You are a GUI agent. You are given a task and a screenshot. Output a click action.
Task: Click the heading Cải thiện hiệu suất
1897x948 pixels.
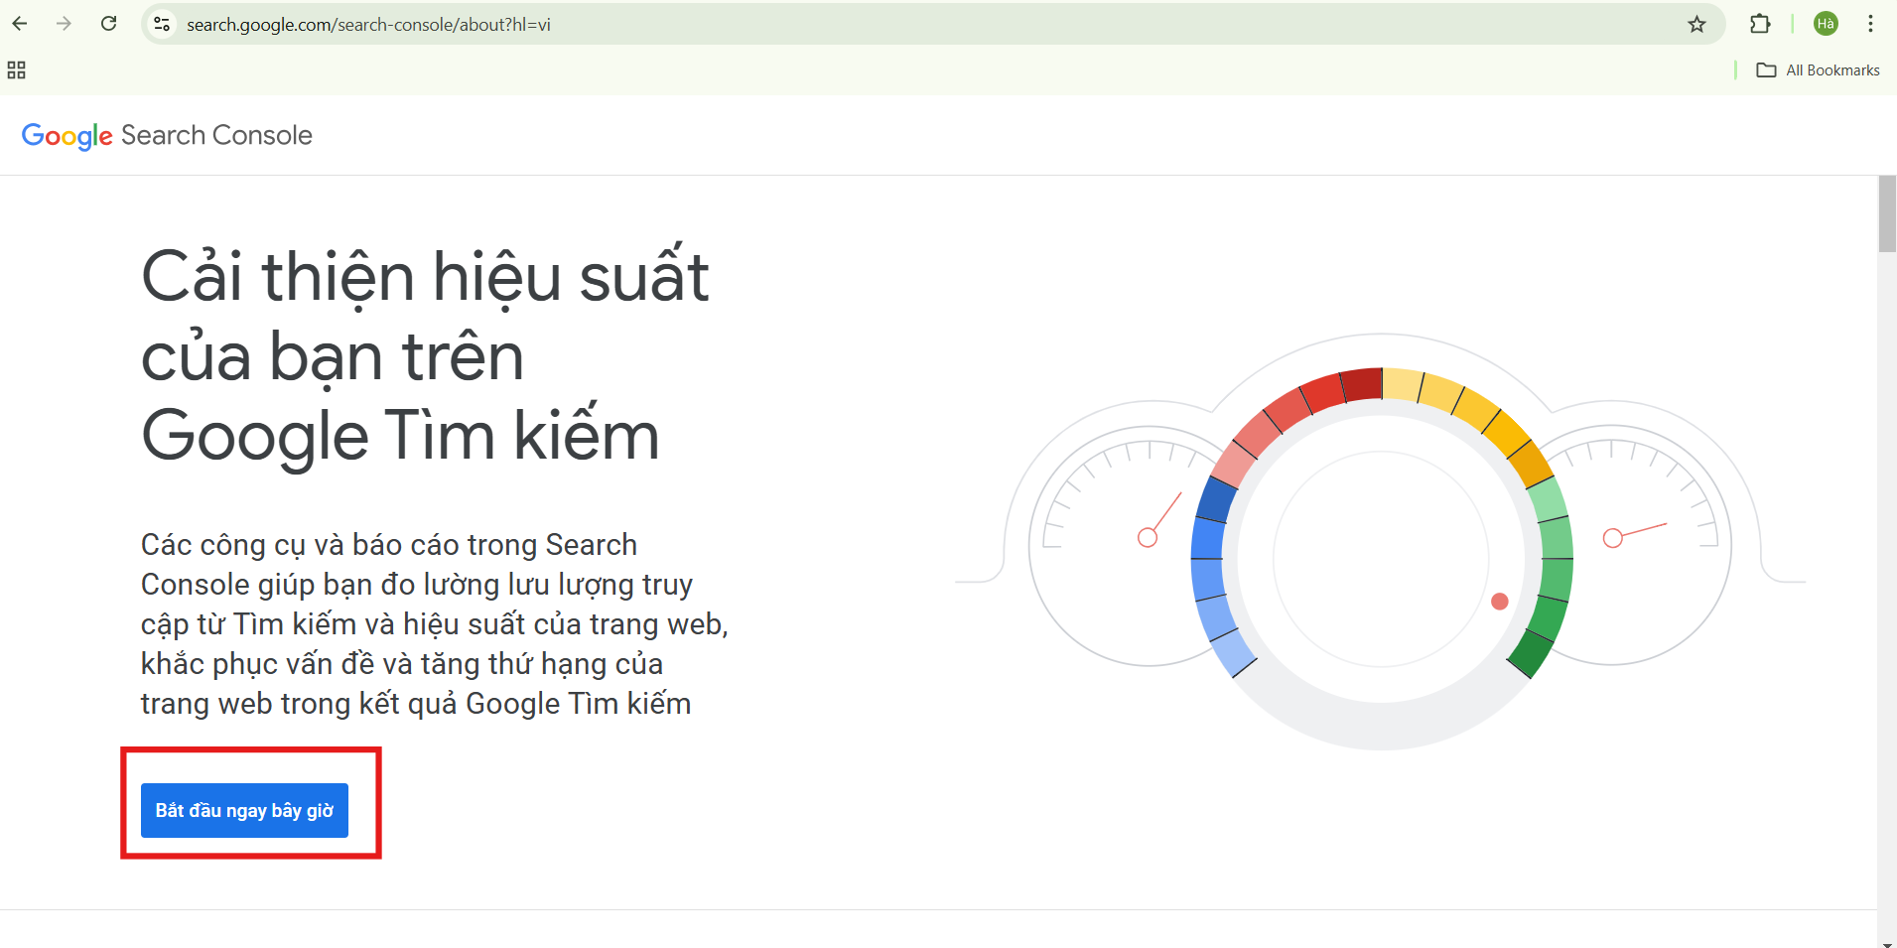(425, 355)
